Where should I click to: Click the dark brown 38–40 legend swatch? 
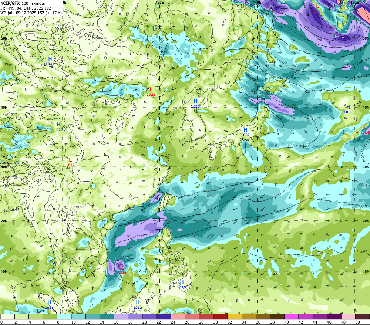coord(277,317)
